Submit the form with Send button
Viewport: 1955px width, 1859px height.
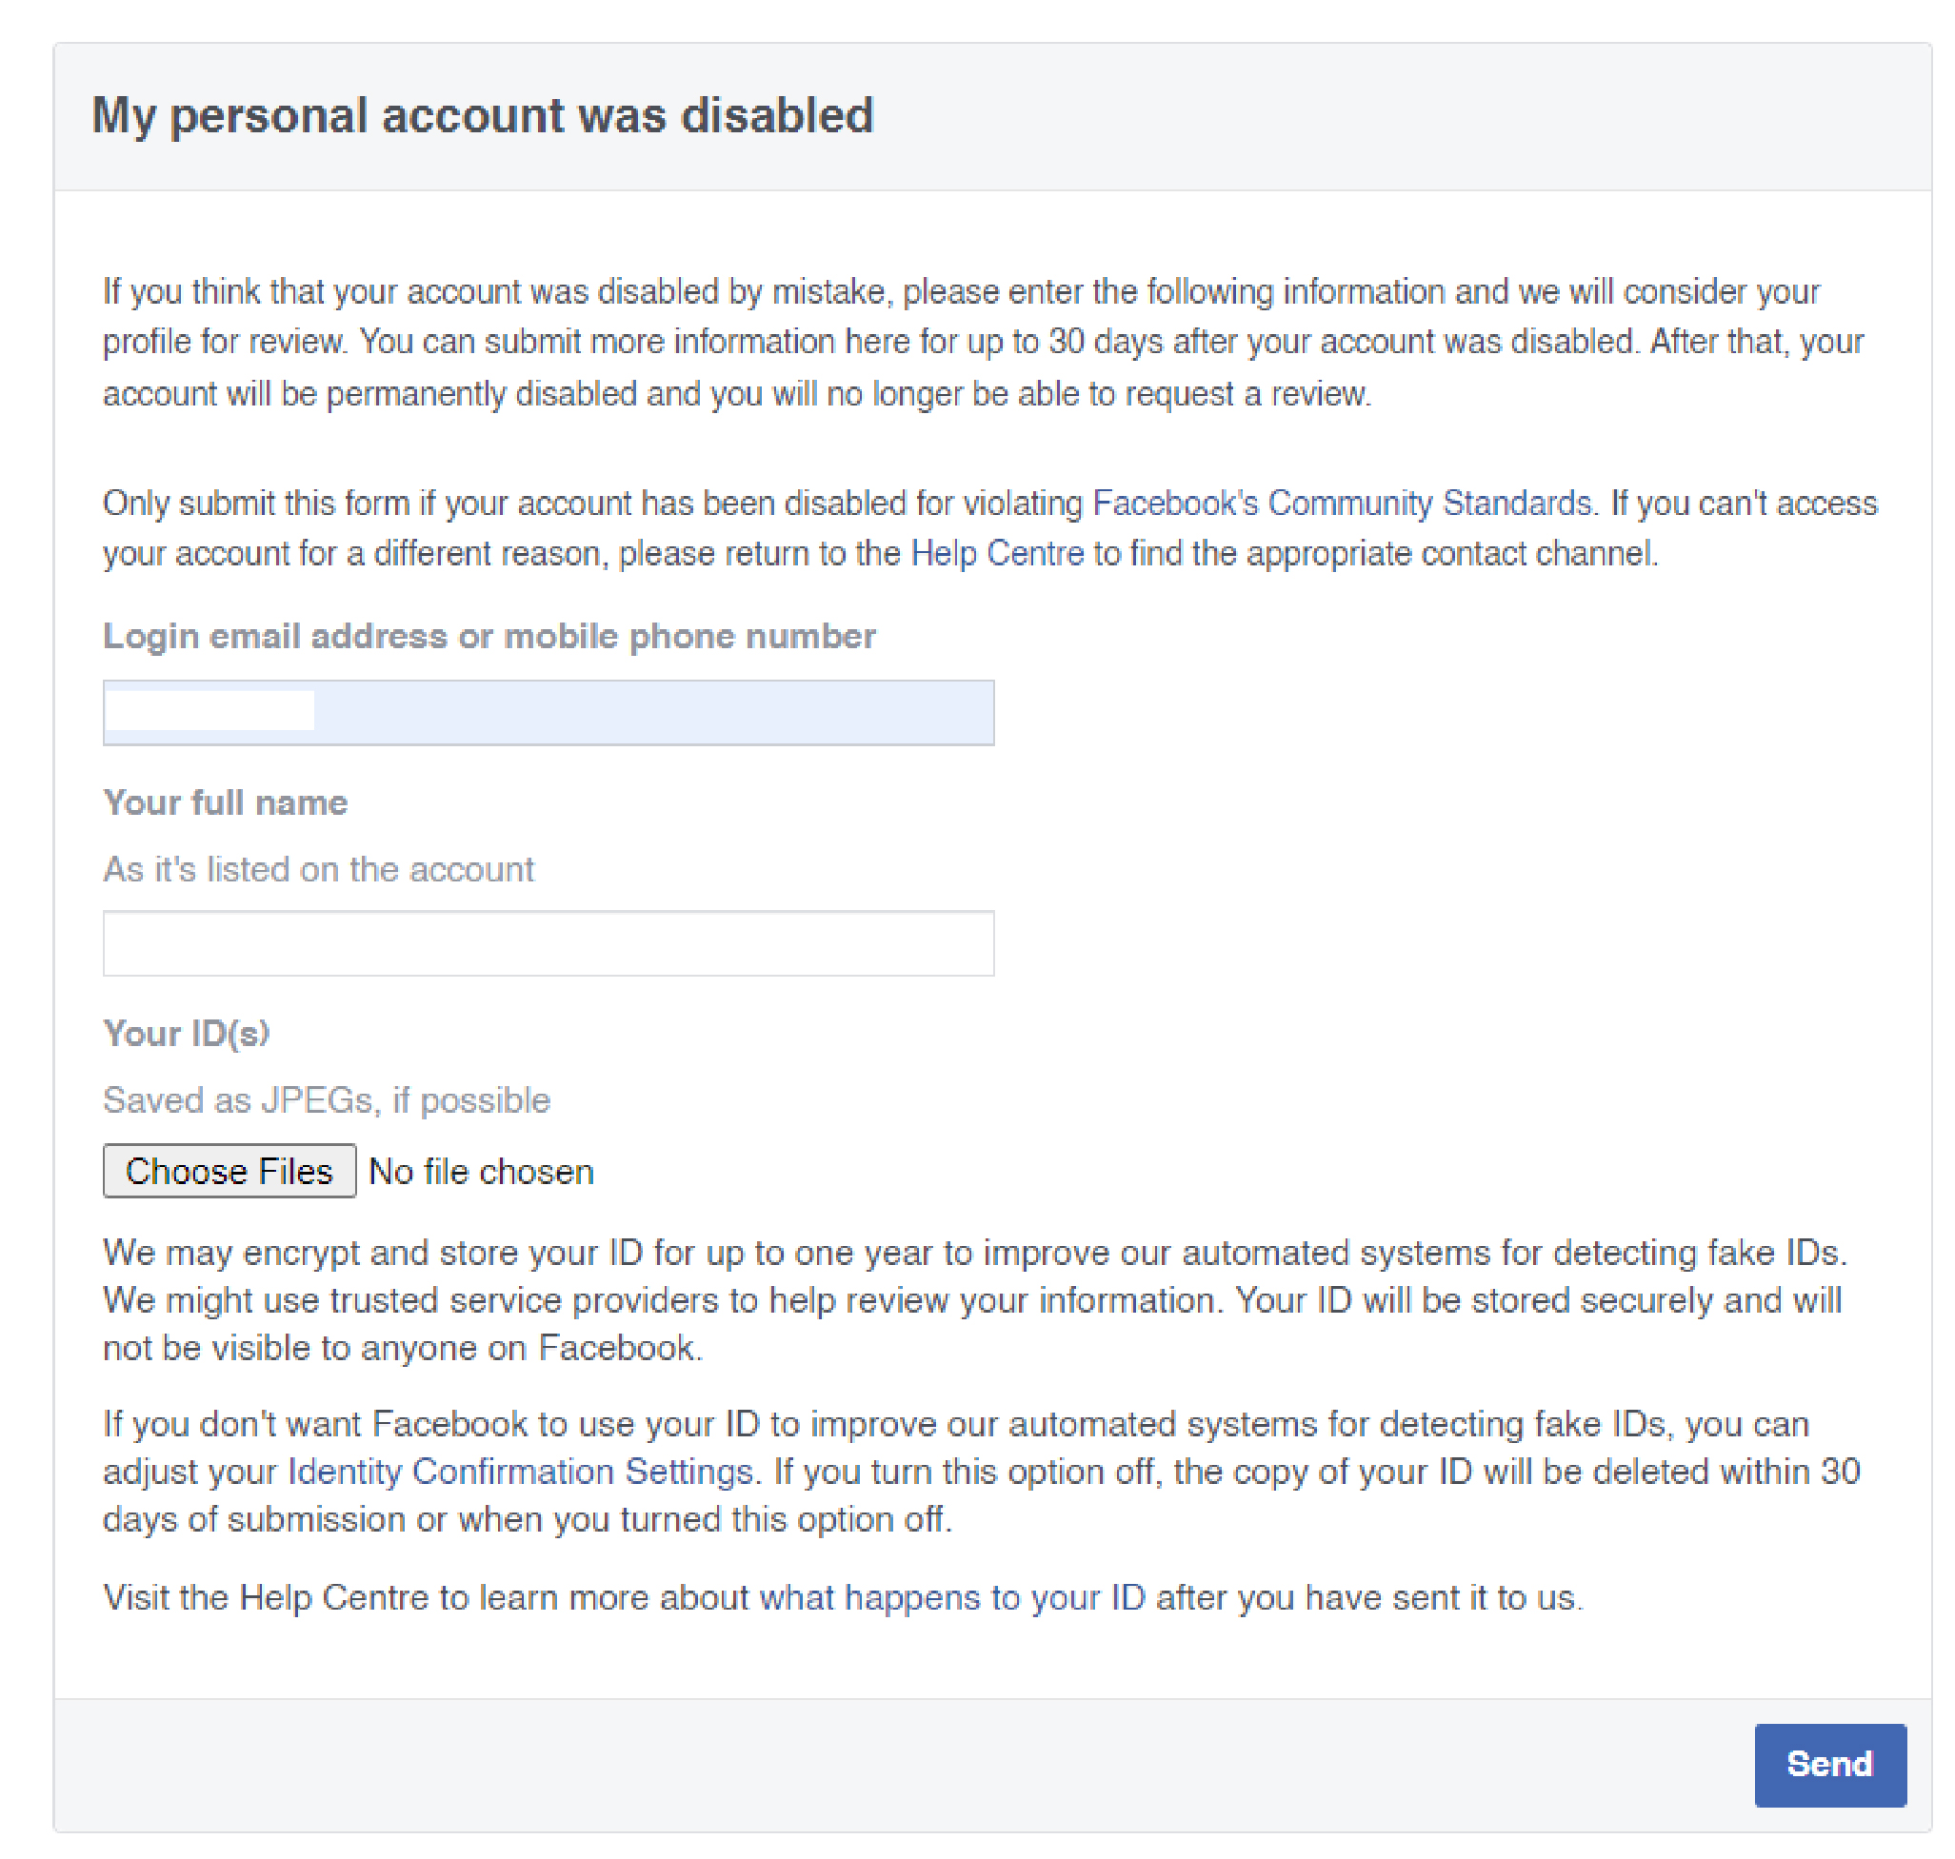pos(1829,1764)
